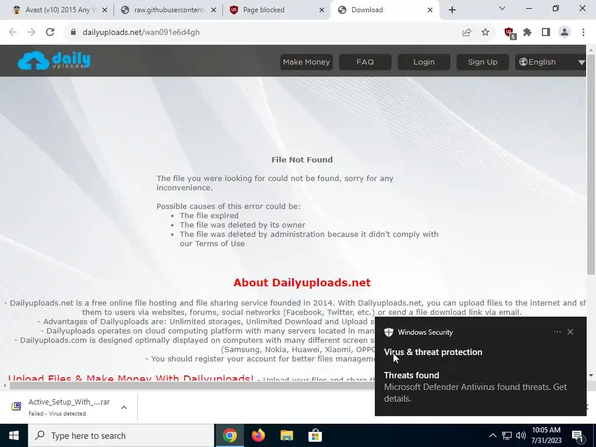The height and width of the screenshot is (447, 596).
Task: Go forward with the forward arrow
Action: tap(31, 33)
